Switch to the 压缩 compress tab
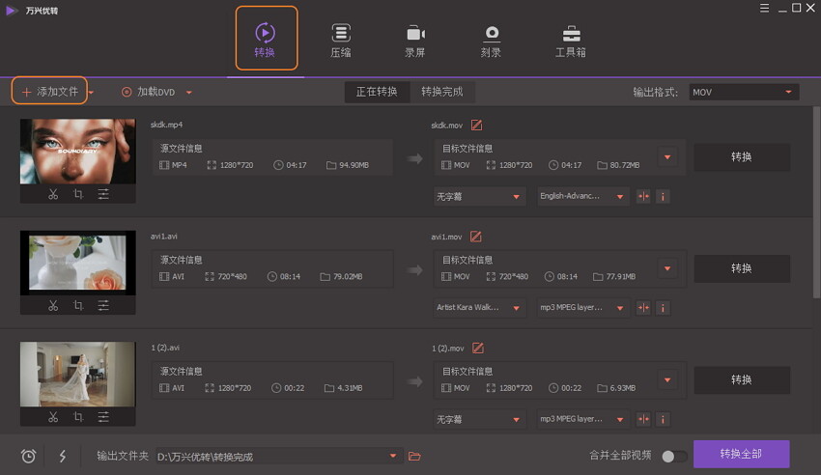Viewport: 821px width, 475px height. [x=341, y=41]
